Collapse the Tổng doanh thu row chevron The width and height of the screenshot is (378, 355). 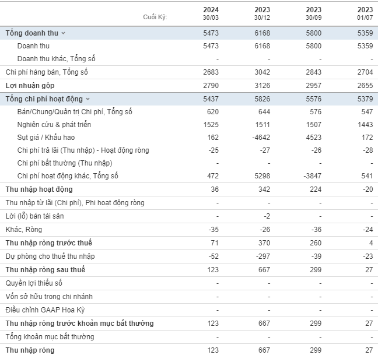64,33
